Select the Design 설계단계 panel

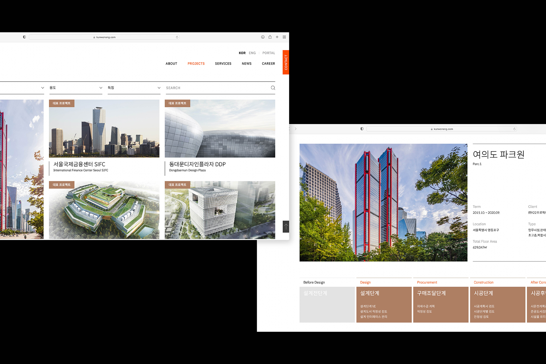point(384,300)
